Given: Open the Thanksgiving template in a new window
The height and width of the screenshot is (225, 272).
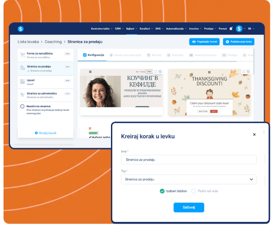Looking at the screenshot, I should tap(244, 72).
